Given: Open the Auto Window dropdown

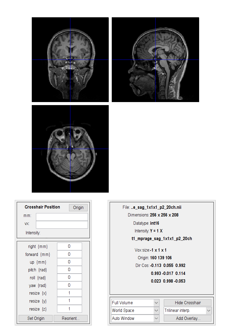Looking at the screenshot, I should click(135, 318).
